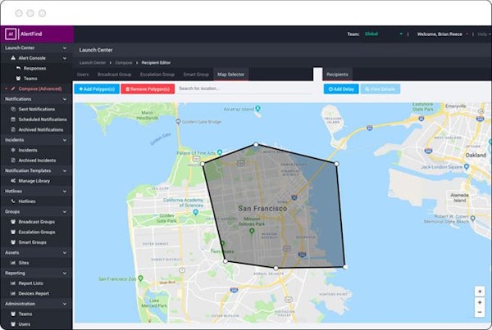Click the Golden Gate Bridge map marker
492x330 pixels.
pos(178,121)
